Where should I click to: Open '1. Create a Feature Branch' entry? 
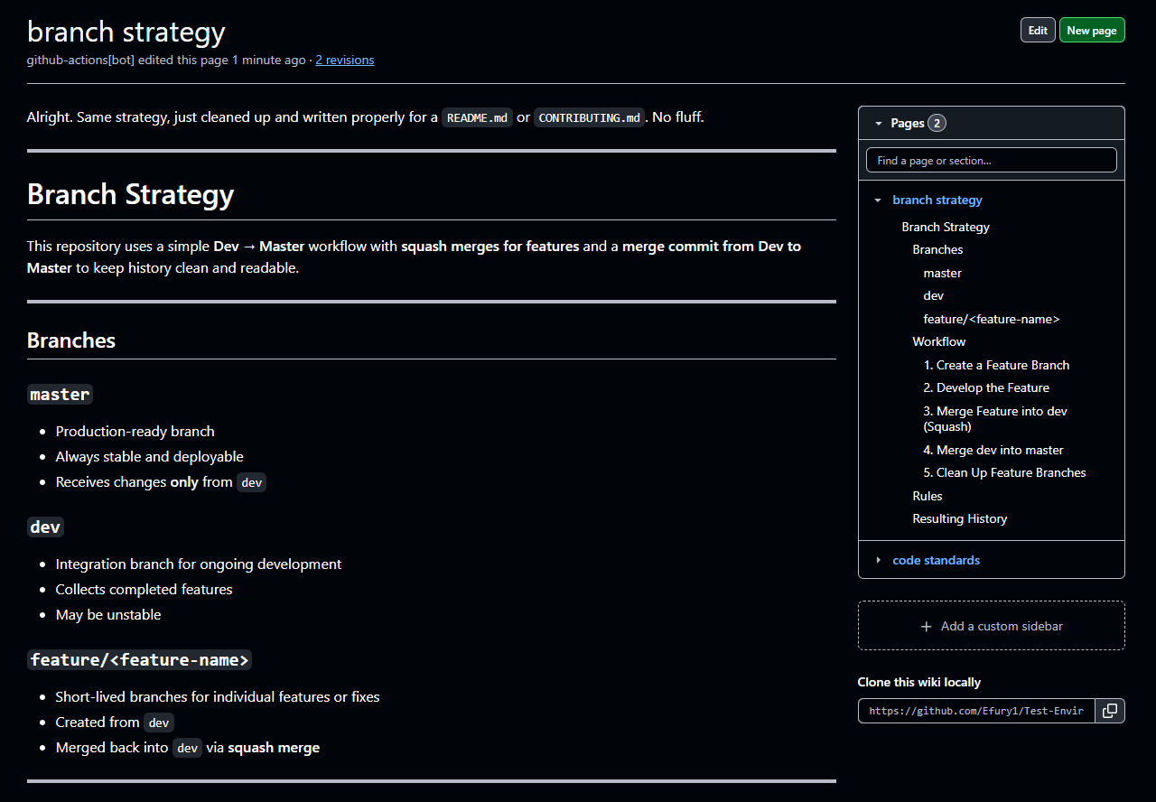tap(996, 366)
